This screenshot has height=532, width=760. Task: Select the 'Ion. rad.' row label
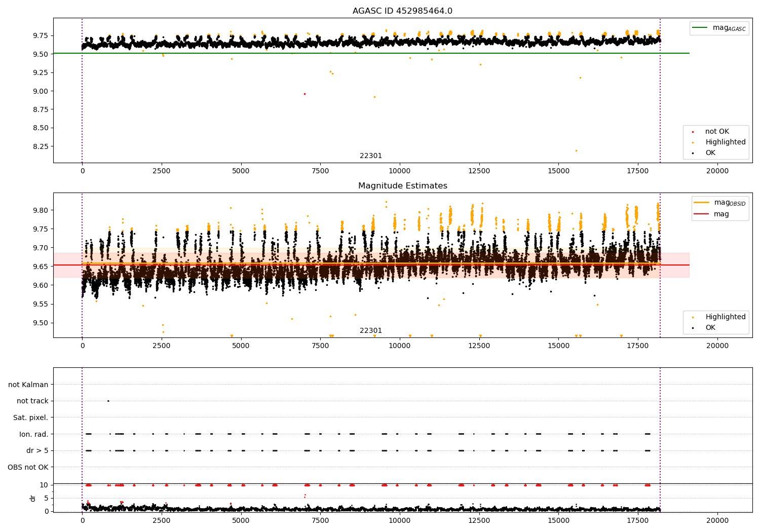coord(33,434)
